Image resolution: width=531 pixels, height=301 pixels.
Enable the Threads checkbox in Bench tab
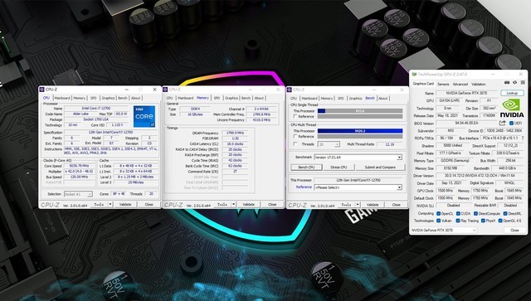pos(295,144)
